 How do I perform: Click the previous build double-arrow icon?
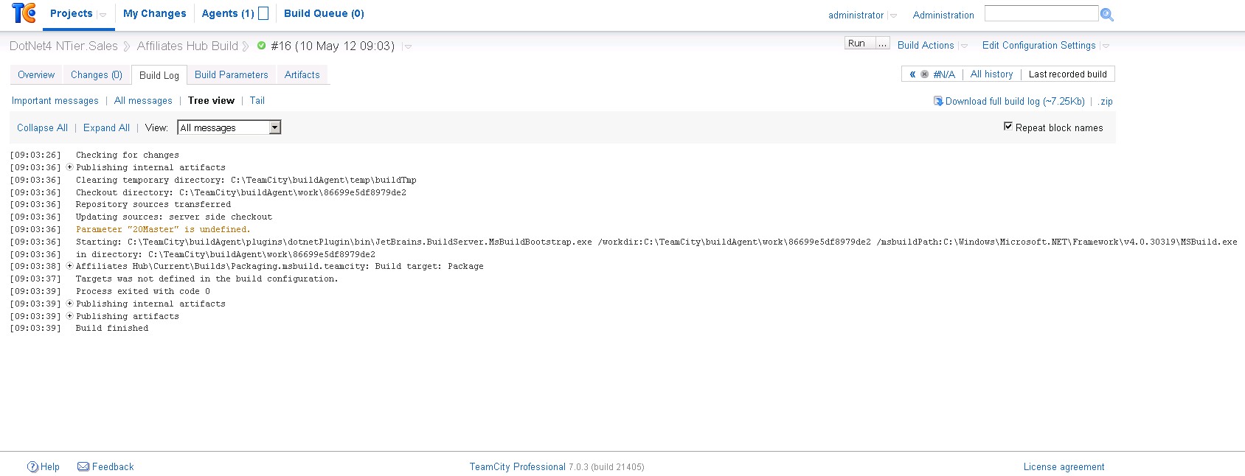click(x=912, y=74)
